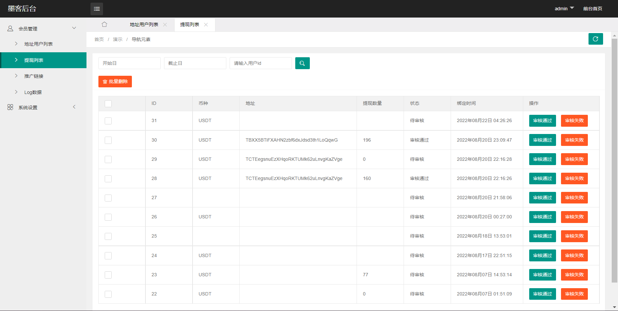Check the checkbox for row ID 26
Screen dimensions: 618x311
click(x=108, y=217)
